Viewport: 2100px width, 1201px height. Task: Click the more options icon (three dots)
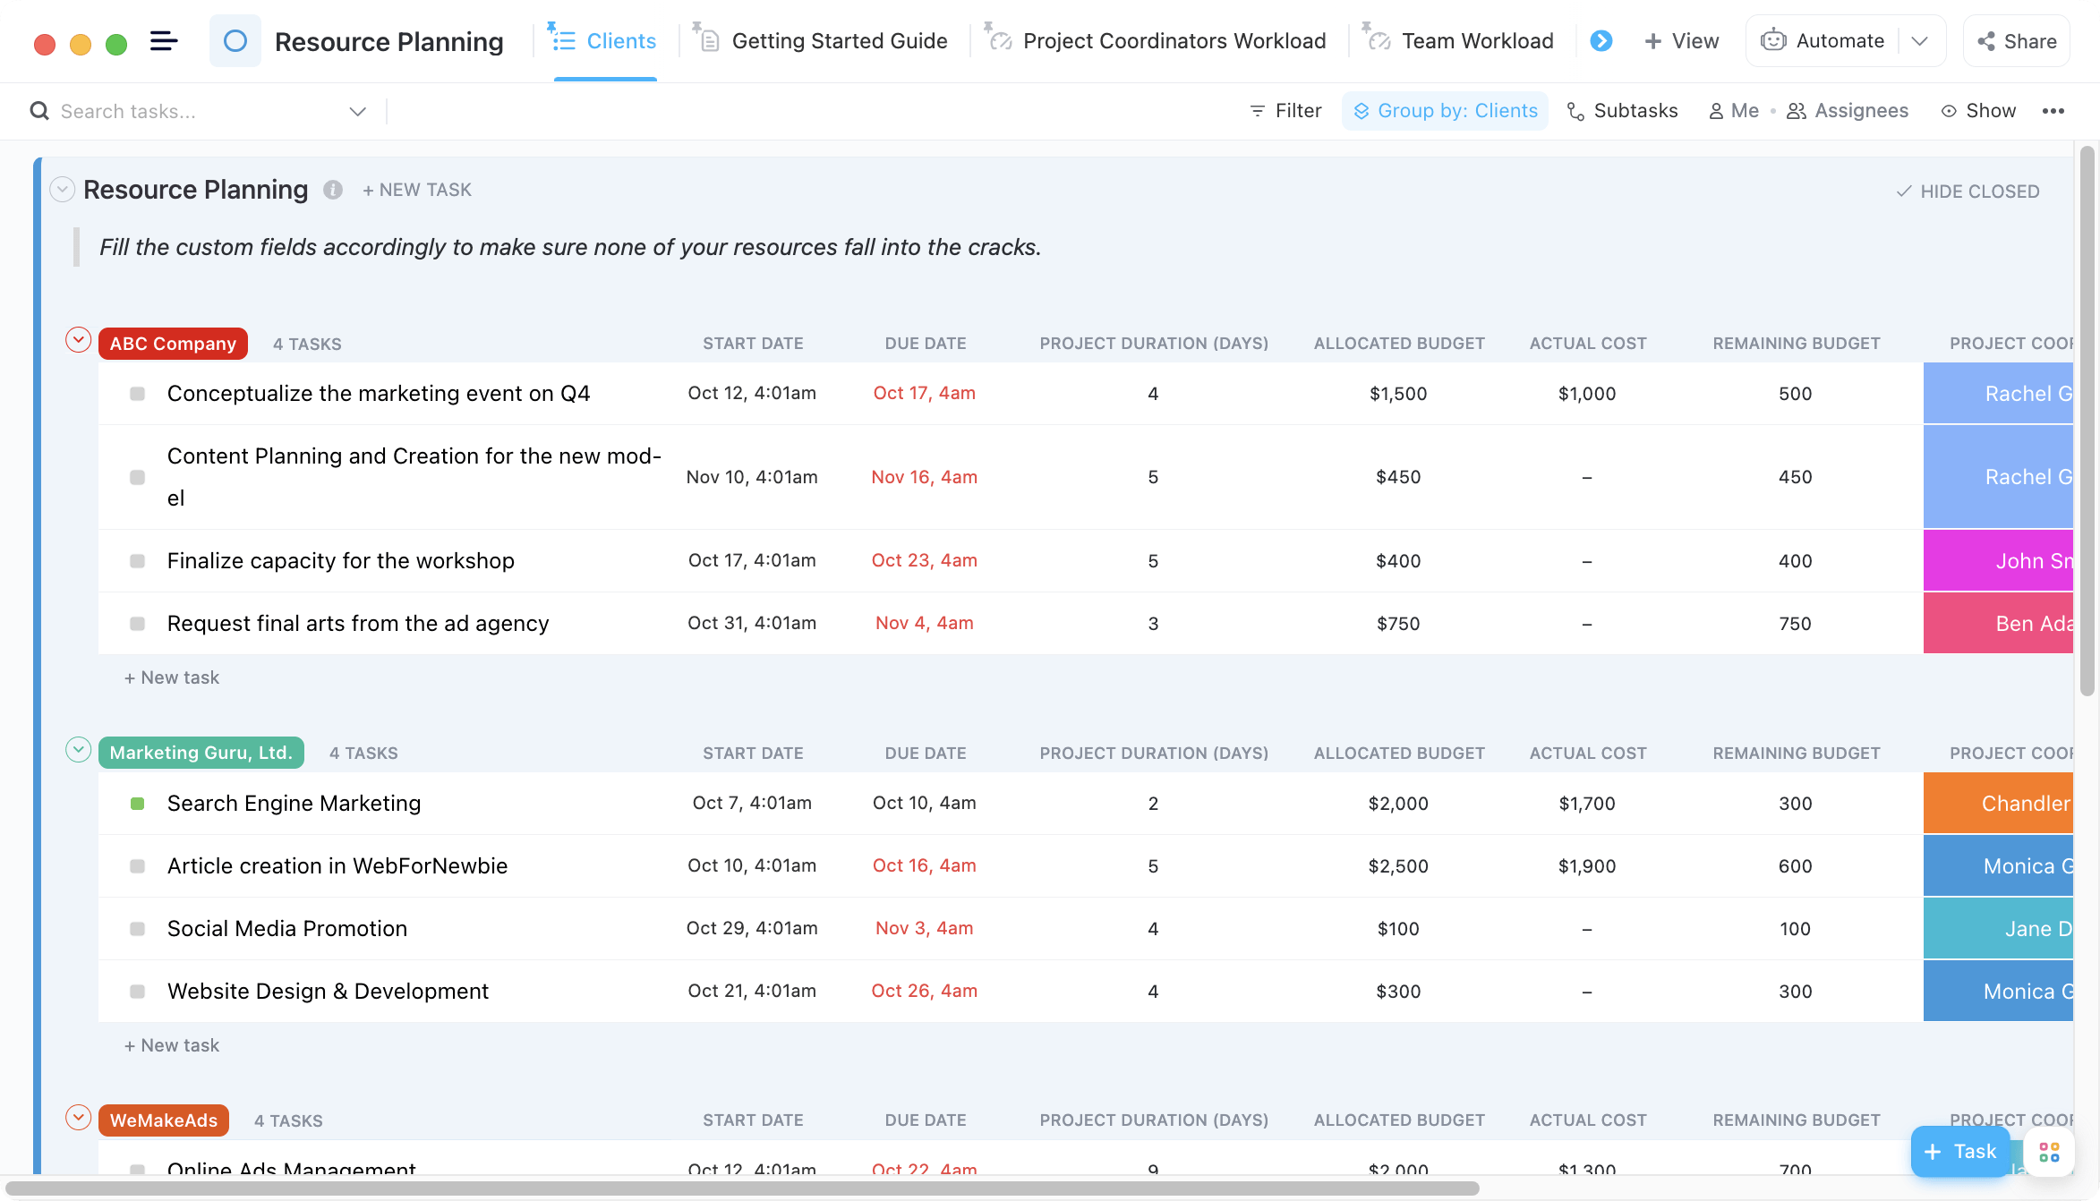[2053, 111]
